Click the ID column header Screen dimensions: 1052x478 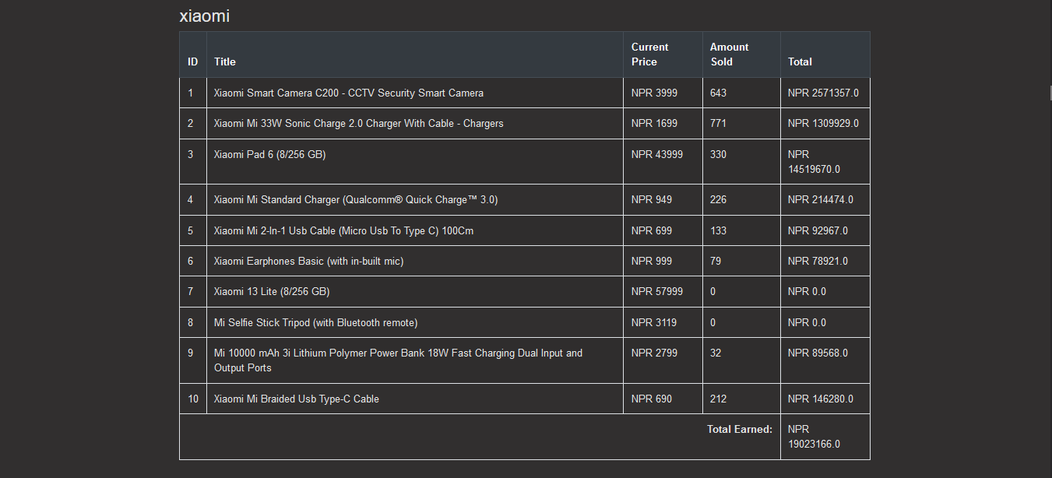pos(193,62)
